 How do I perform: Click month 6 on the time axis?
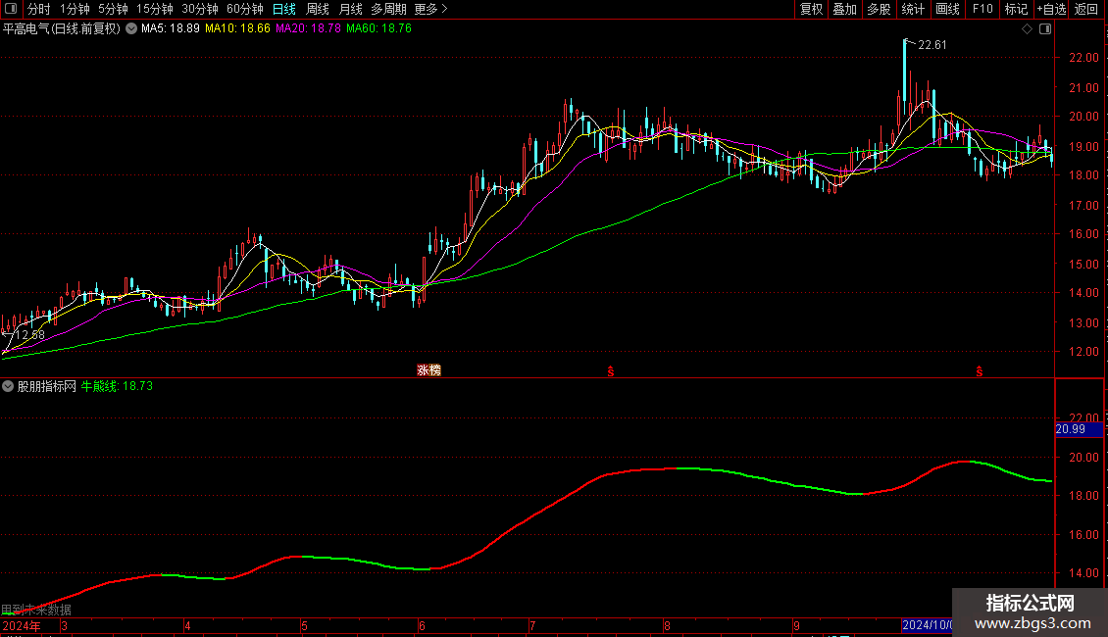pos(422,625)
